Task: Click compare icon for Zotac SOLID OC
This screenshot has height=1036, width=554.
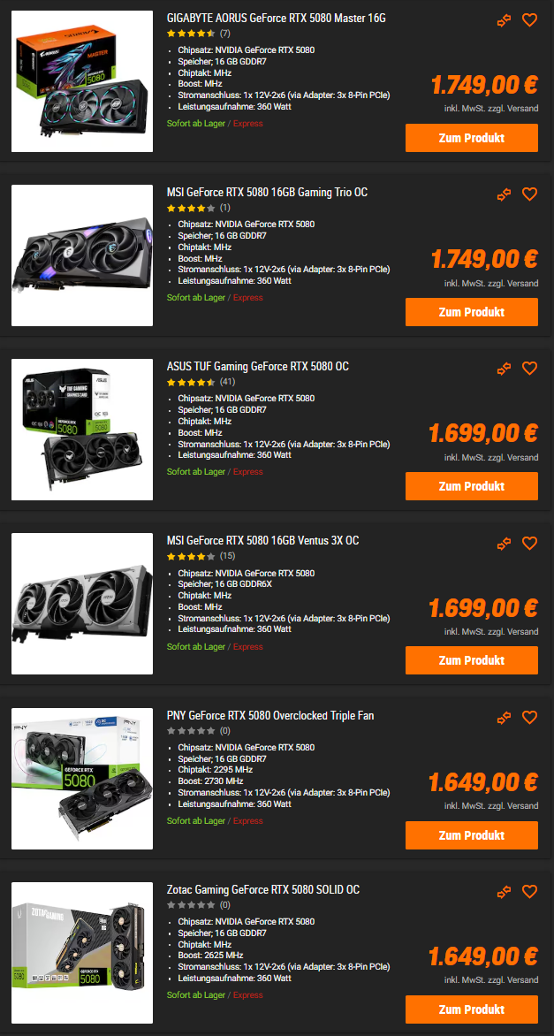Action: [505, 892]
